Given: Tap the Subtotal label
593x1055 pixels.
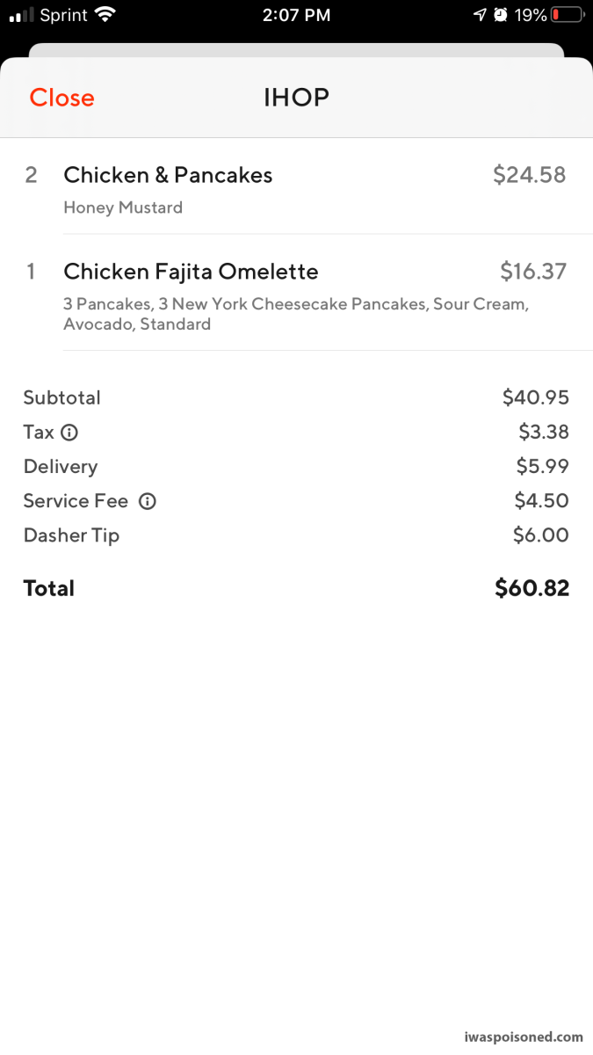Looking at the screenshot, I should (x=62, y=397).
